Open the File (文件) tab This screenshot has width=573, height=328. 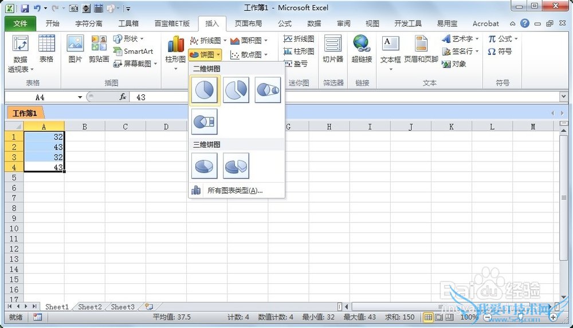[x=21, y=23]
